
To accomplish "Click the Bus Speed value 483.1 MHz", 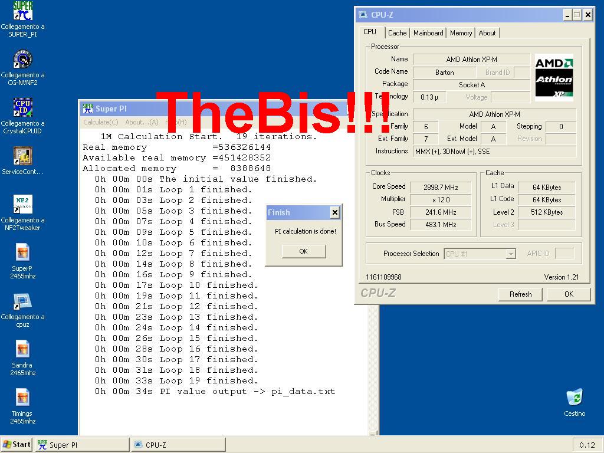I will coord(440,224).
